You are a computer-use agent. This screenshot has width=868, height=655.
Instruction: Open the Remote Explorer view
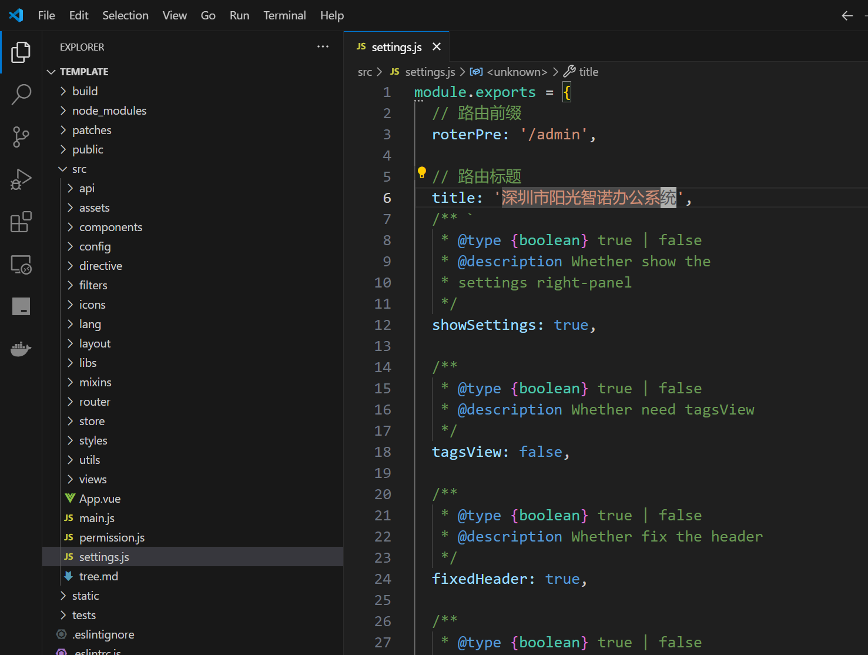tap(21, 265)
